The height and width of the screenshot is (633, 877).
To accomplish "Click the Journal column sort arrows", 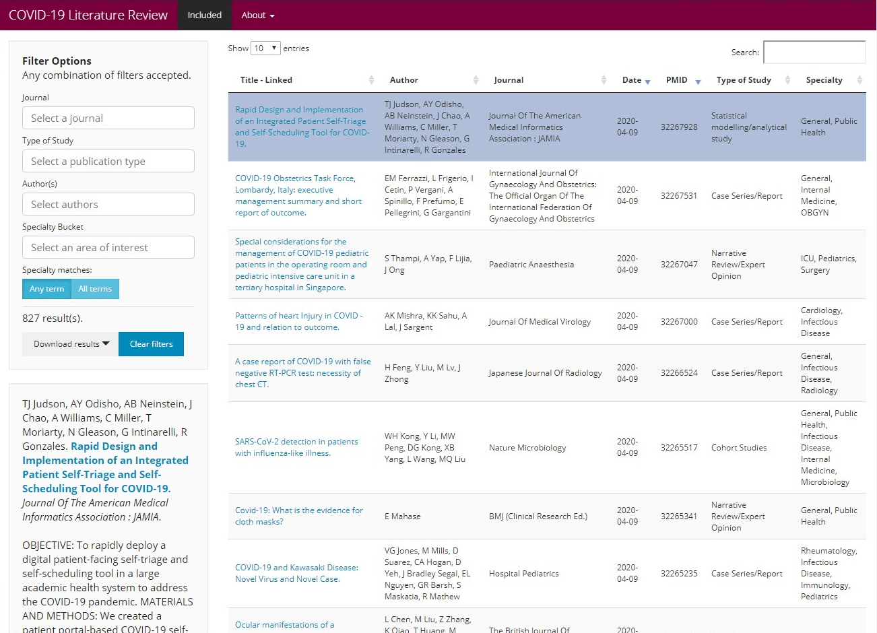I will tap(603, 79).
